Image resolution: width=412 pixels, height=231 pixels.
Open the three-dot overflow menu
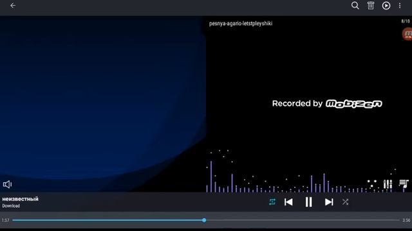tap(400, 6)
